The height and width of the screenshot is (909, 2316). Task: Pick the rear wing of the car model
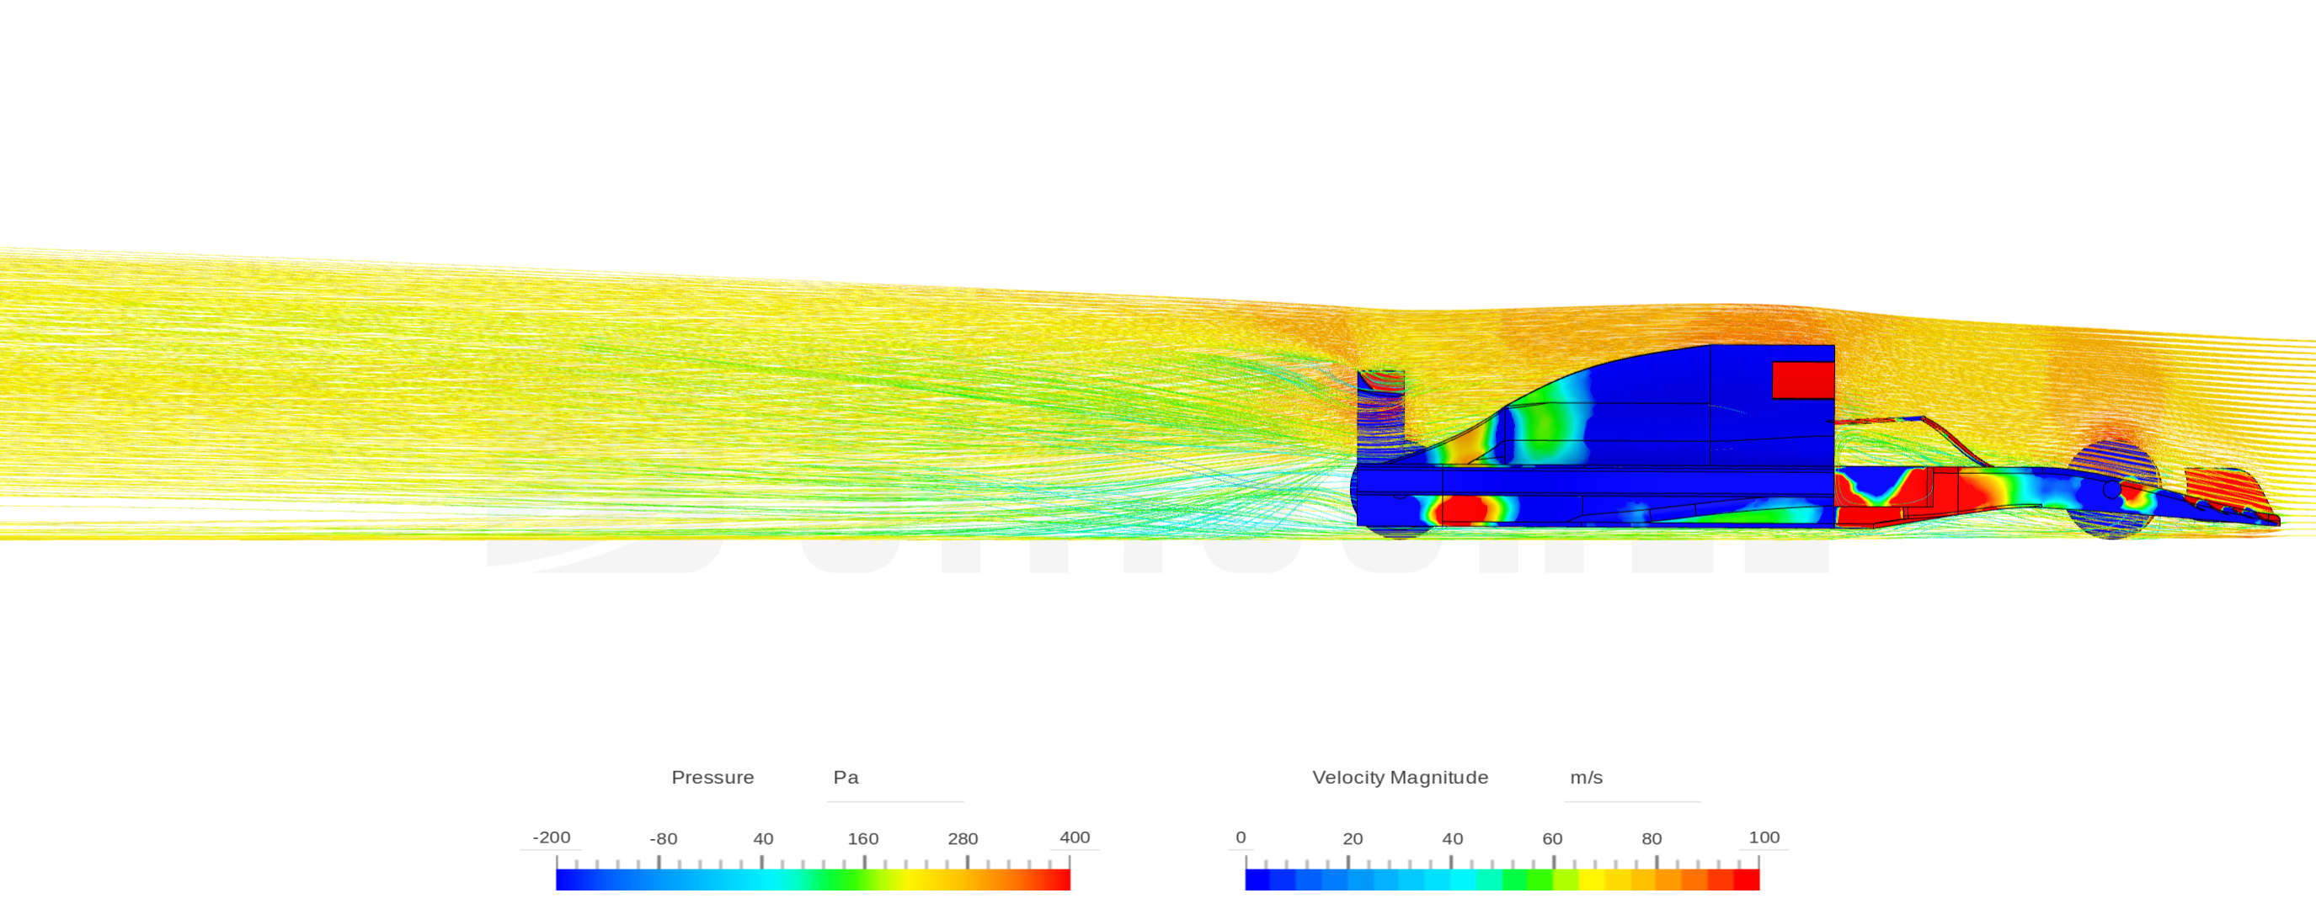tap(1382, 415)
